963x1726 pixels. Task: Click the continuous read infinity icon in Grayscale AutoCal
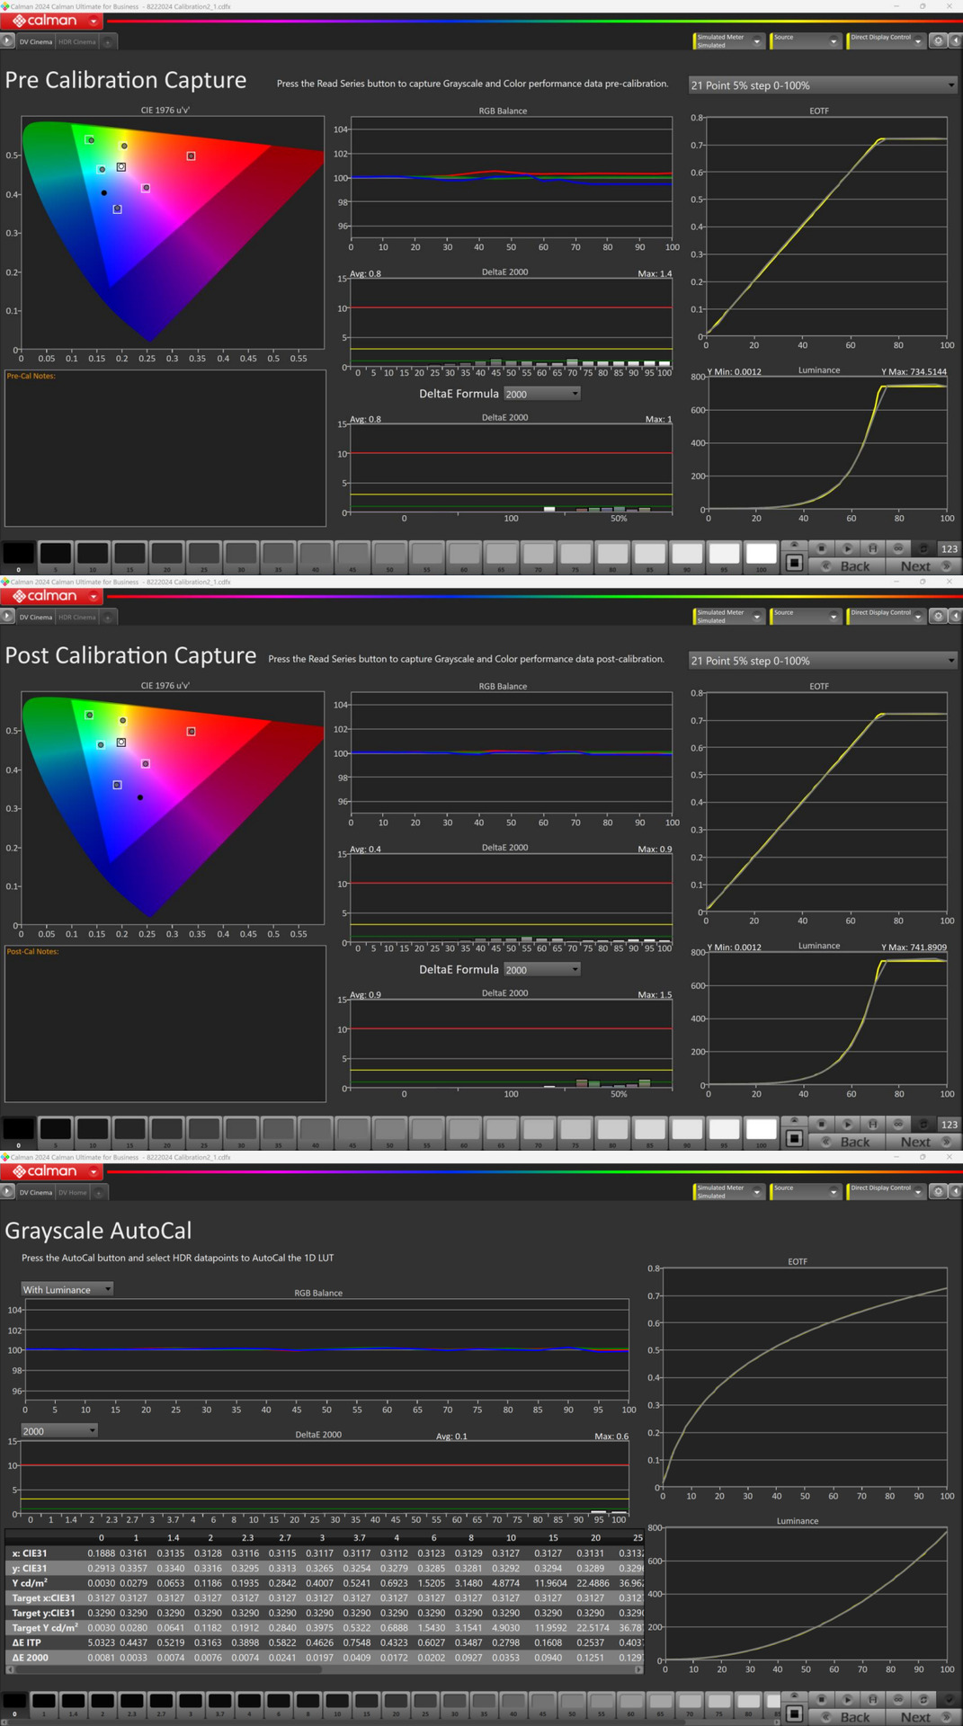(897, 1699)
